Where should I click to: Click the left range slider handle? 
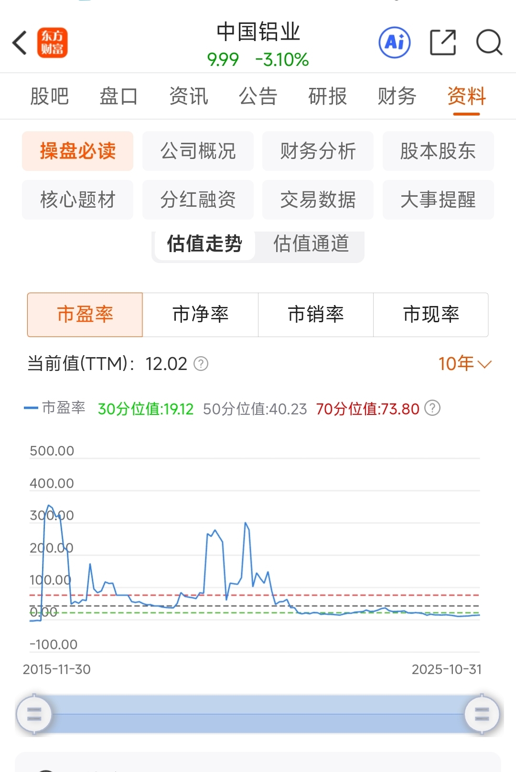(x=34, y=714)
